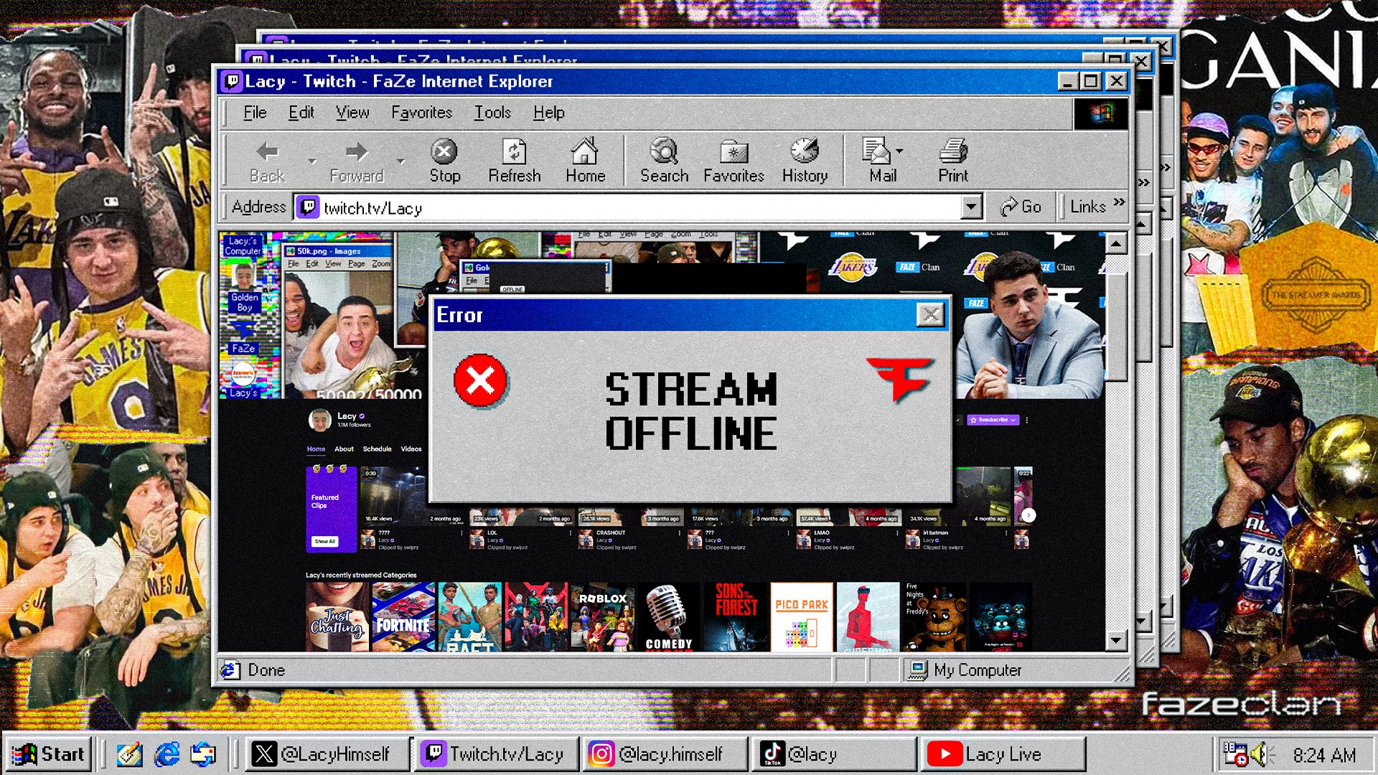Open the Help menu
This screenshot has height=775, width=1378.
coord(548,113)
